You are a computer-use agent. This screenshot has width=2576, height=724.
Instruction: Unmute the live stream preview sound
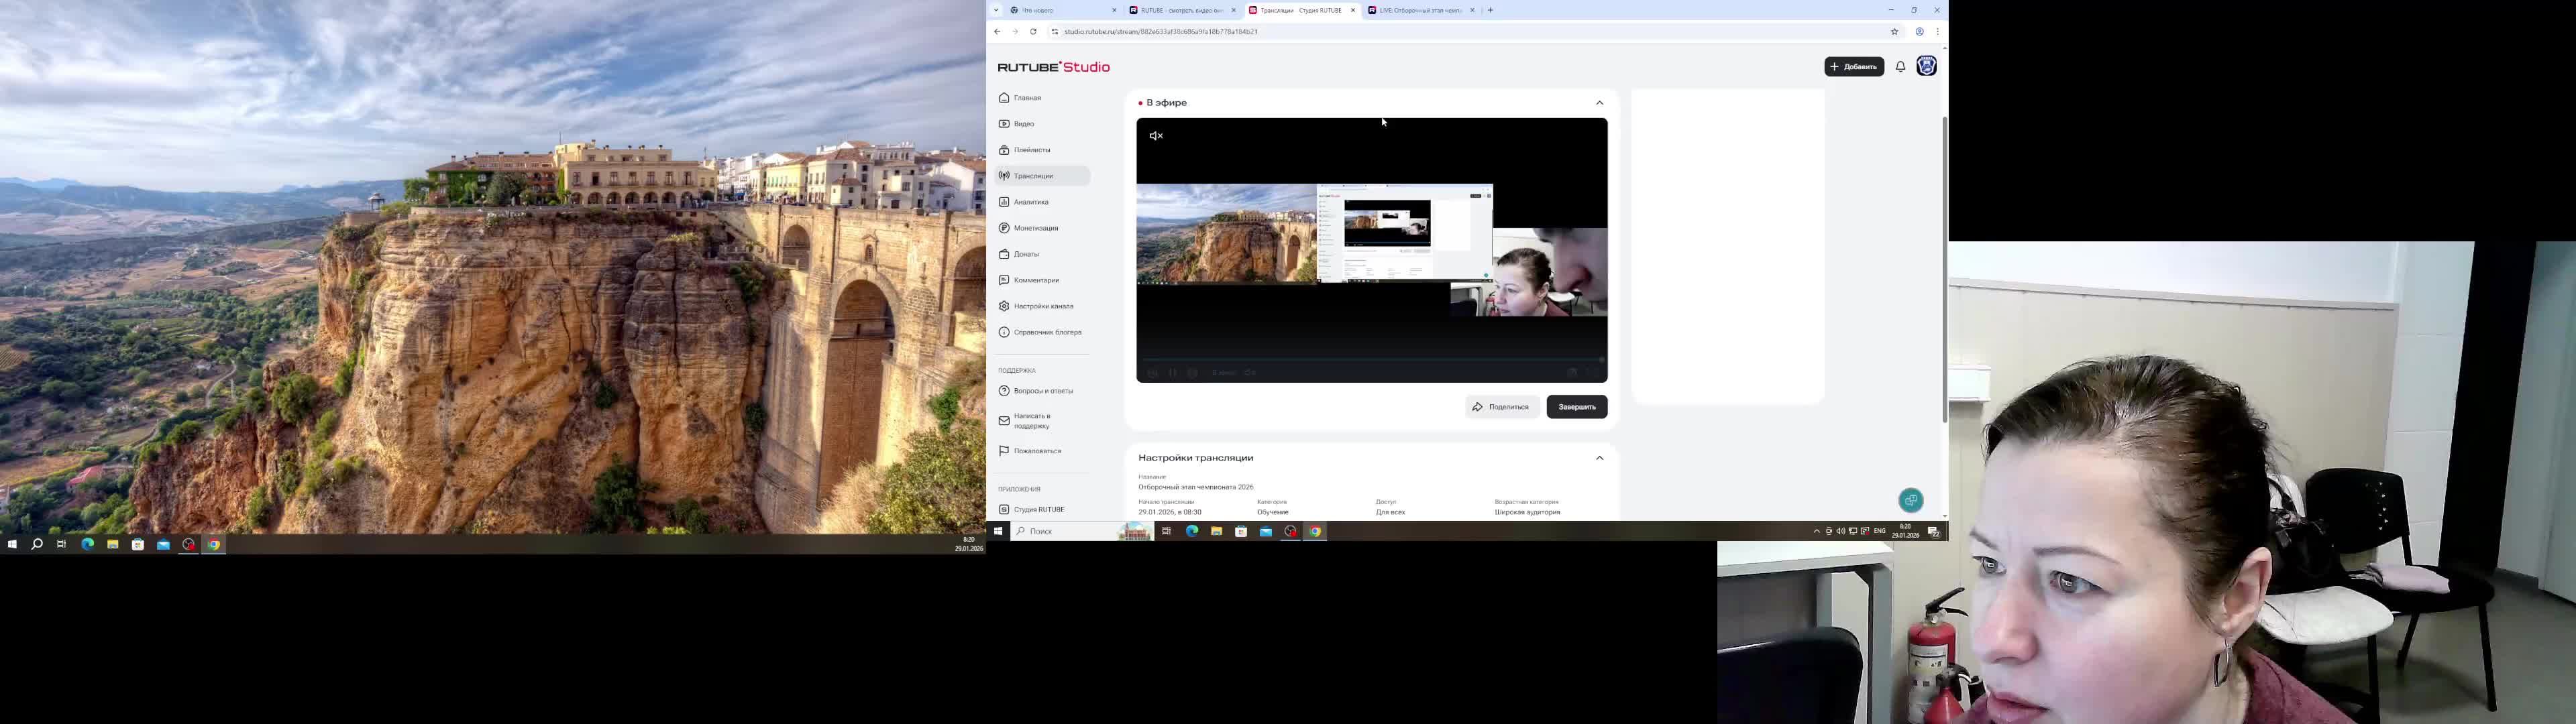(1156, 136)
